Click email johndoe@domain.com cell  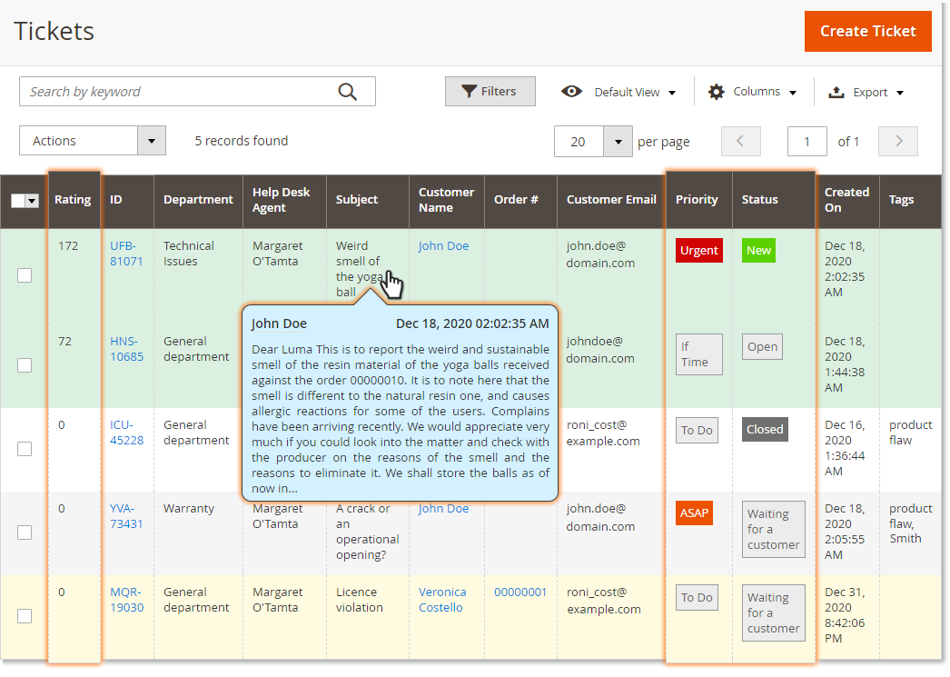(599, 351)
